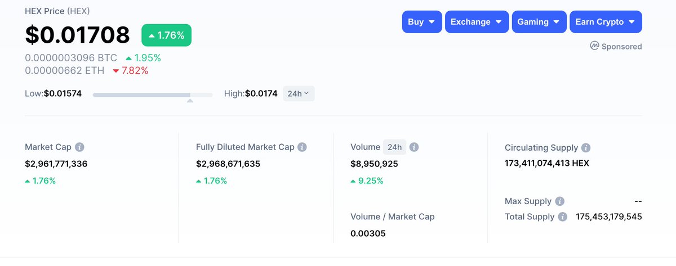Click the 7.82% ETH change
Screen dimensions: 676x266
[131, 71]
